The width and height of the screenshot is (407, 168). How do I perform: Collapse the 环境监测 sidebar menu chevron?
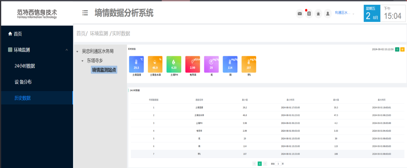67,50
